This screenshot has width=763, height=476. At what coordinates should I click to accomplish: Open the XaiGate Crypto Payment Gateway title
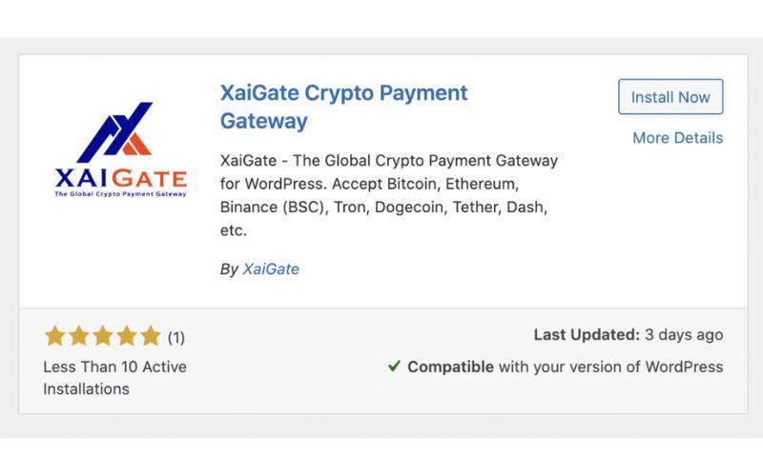pyautogui.click(x=344, y=107)
